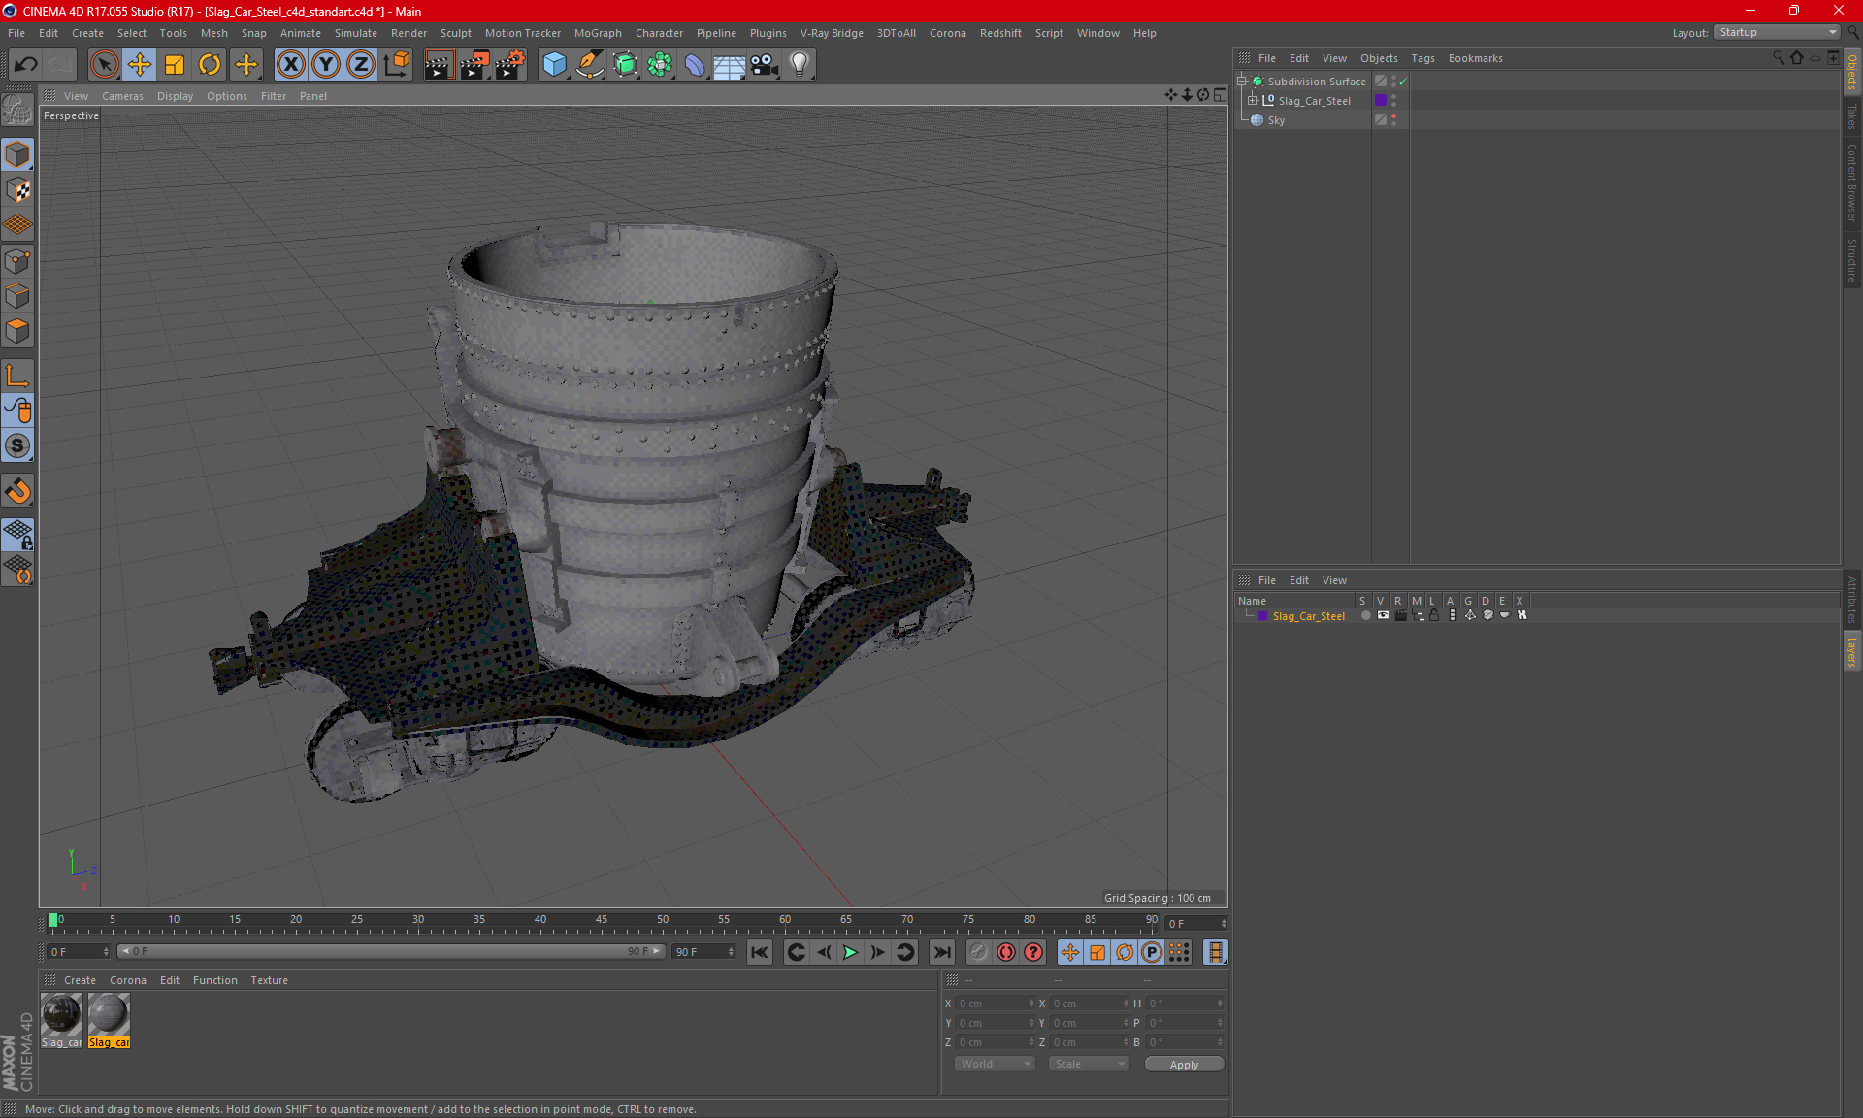Enable Texture mode checkerboard icon
This screenshot has height=1118, width=1863.
tap(17, 190)
